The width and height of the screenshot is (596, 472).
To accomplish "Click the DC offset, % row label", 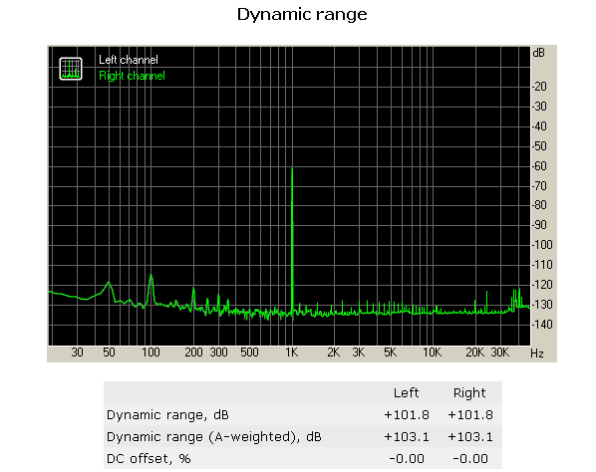I will click(x=149, y=459).
